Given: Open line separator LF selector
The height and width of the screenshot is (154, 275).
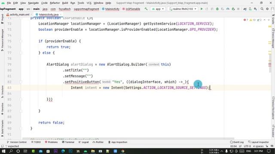Looking at the screenshot, I should coord(240,146).
